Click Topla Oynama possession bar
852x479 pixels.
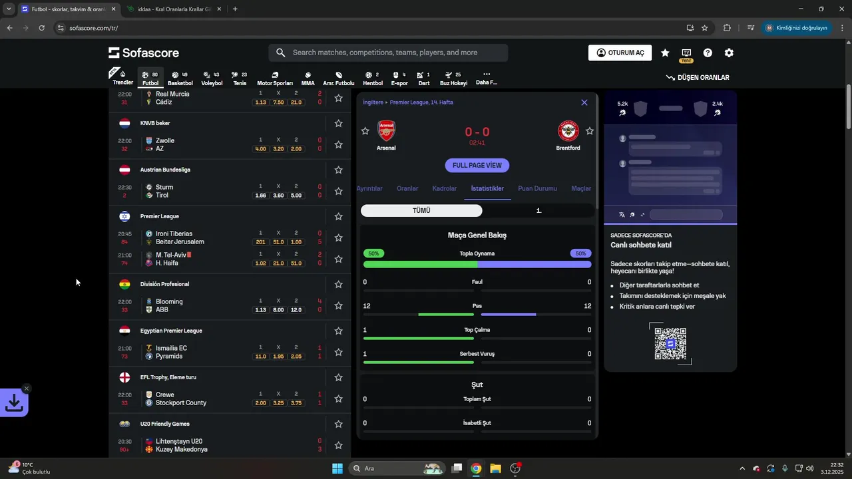coord(477,264)
